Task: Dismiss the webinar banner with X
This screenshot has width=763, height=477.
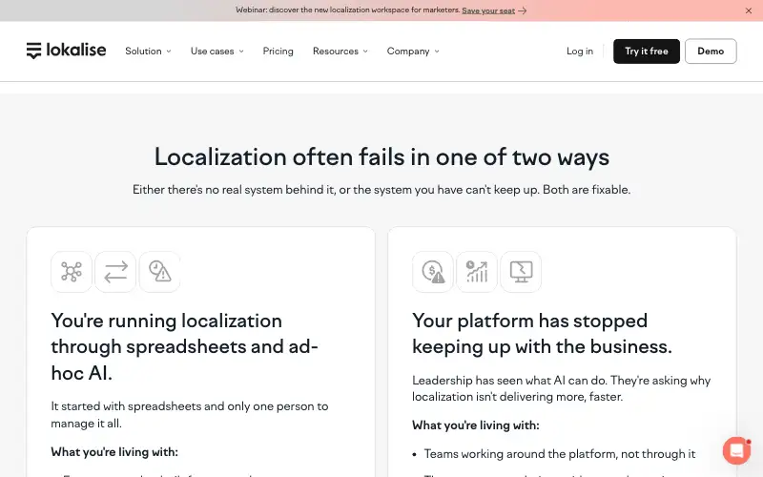Action: (x=749, y=10)
